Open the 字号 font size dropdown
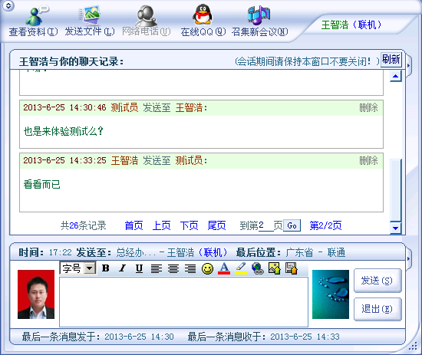The width and height of the screenshot is (422, 355). (x=77, y=268)
